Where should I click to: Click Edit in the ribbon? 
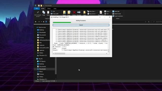[x=107, y=14]
